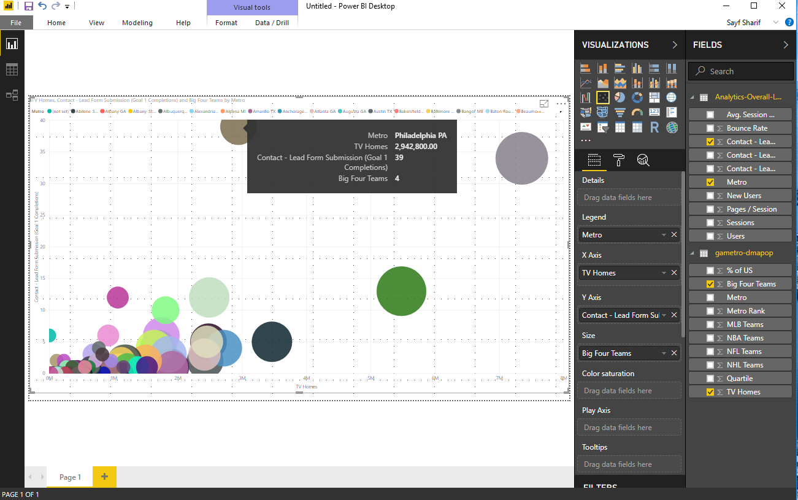Click the Search fields input box
This screenshot has height=500, width=798.
tap(741, 71)
